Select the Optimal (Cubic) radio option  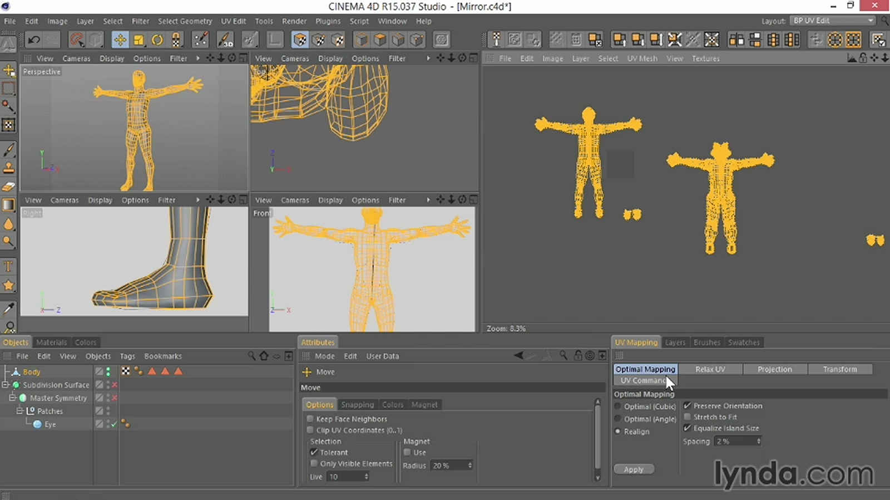click(x=617, y=406)
